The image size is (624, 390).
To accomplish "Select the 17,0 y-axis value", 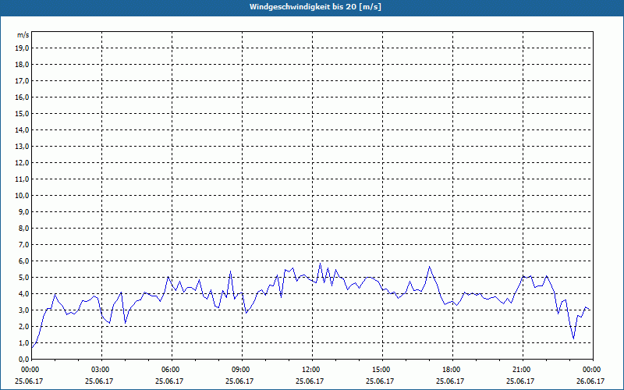I will [23, 81].
